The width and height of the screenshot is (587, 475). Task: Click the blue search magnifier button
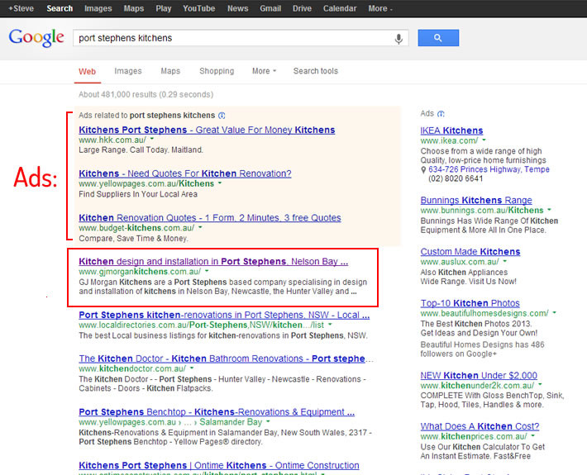point(438,38)
